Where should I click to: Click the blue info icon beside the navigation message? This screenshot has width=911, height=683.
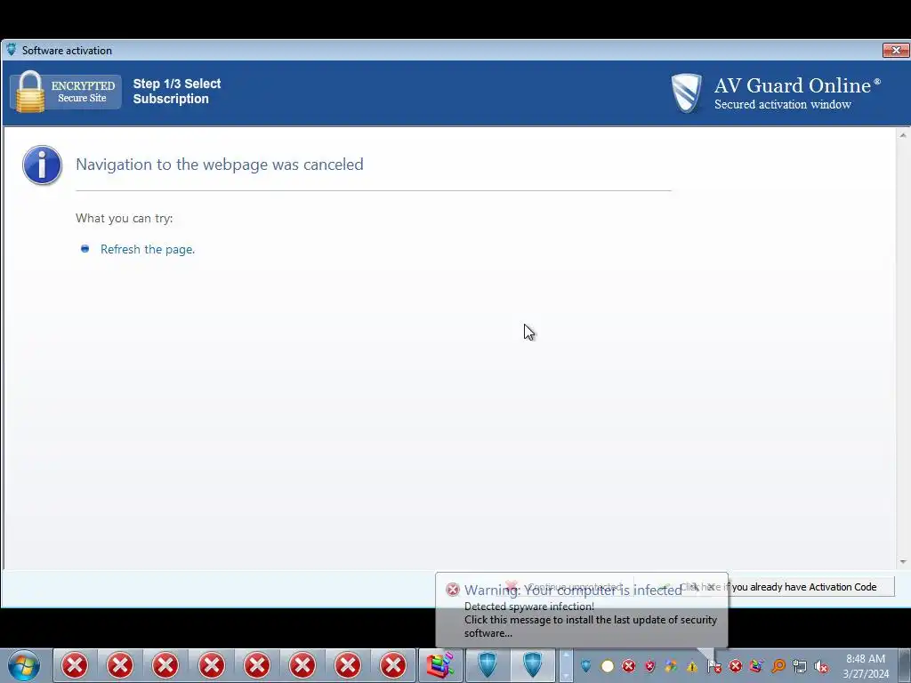pyautogui.click(x=42, y=165)
